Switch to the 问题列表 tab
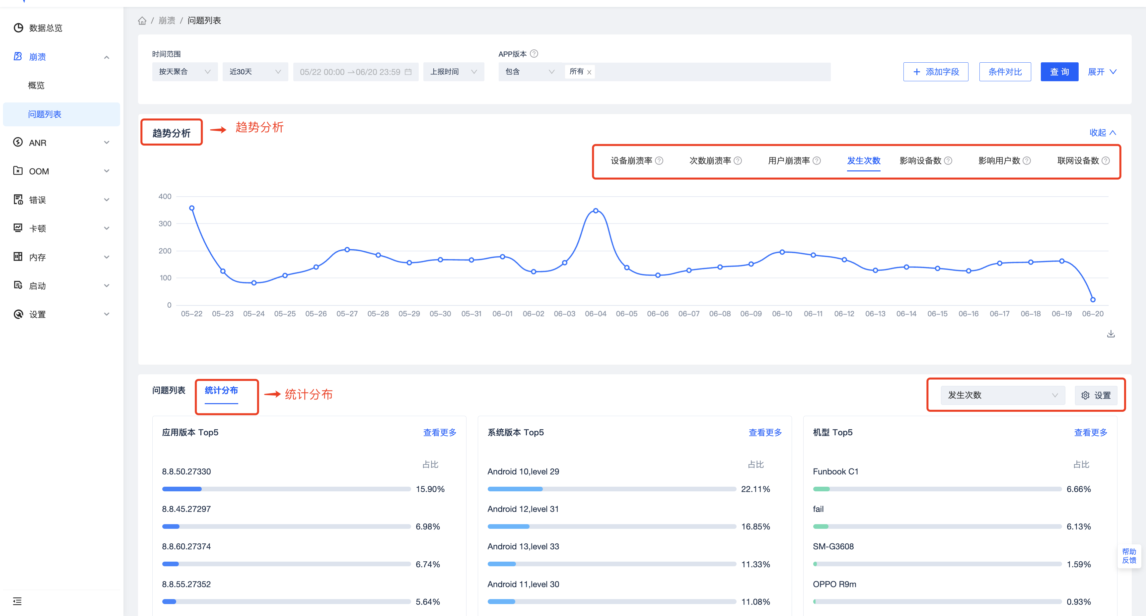Screen dimensions: 1146x616 [169, 390]
